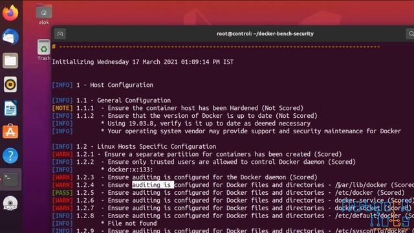414x233 pixels.
Task: Open the Files manager in the dock
Action: pyautogui.click(x=10, y=60)
